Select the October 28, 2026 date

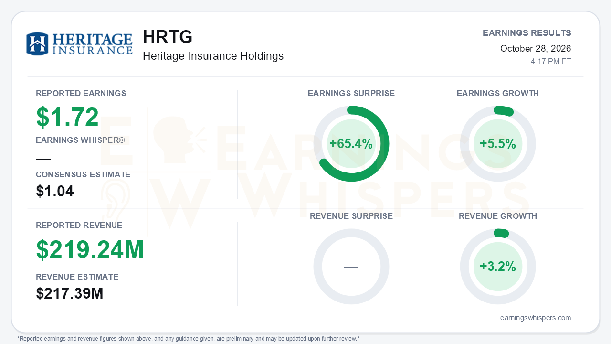536,48
